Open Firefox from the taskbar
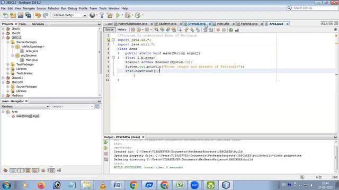Viewport: 339px width, 190px height. (x=41, y=185)
